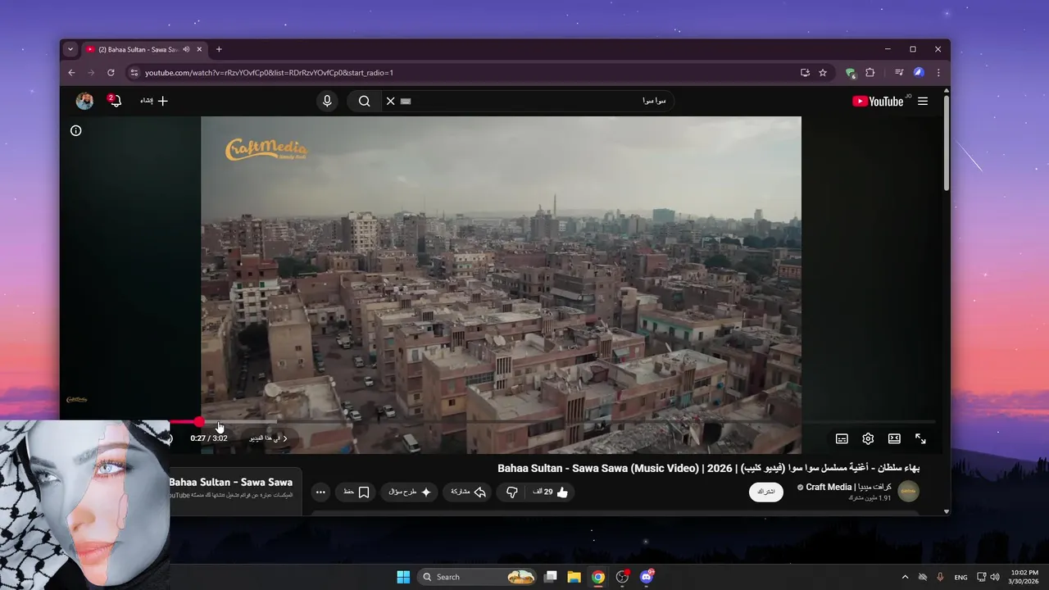The height and width of the screenshot is (590, 1049).
Task: Run the search with the magnifier icon
Action: pyautogui.click(x=364, y=101)
